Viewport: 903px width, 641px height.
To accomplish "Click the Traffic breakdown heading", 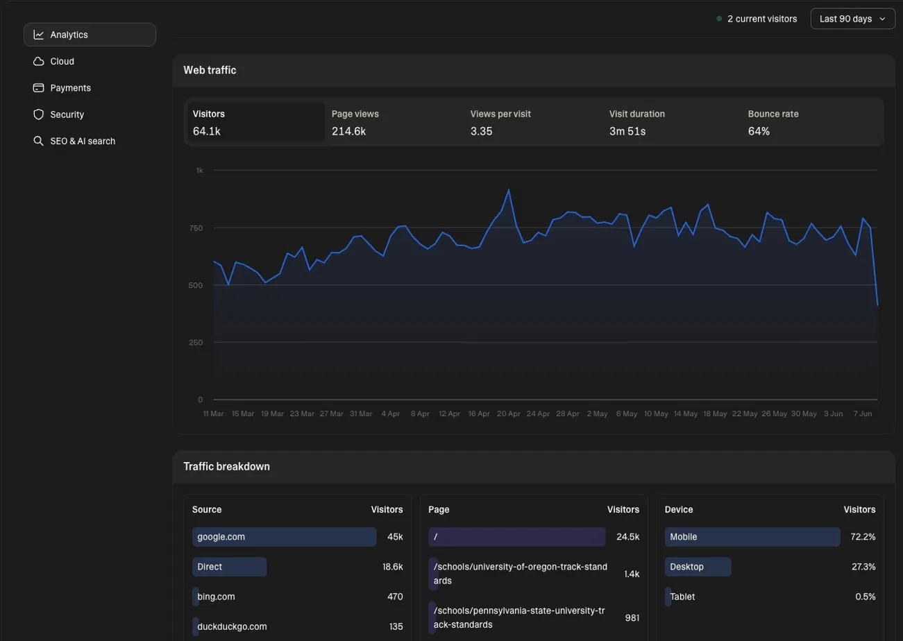I will [x=226, y=467].
